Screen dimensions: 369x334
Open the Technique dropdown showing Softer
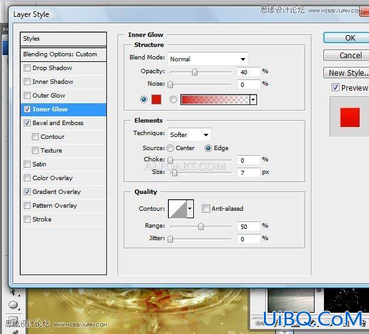[x=190, y=134]
